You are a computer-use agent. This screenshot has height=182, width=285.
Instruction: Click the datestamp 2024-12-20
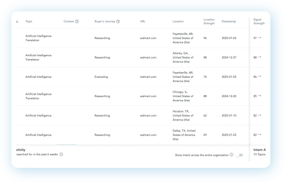229,96
